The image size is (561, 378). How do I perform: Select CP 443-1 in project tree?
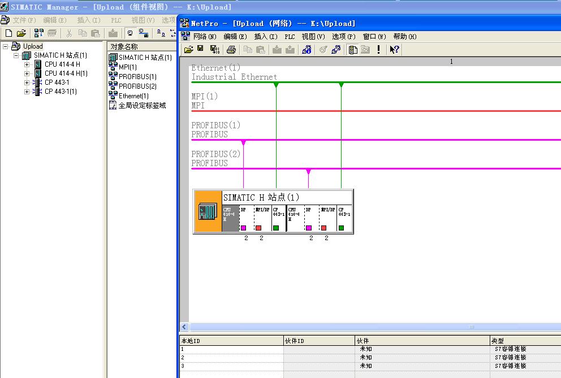click(x=57, y=82)
